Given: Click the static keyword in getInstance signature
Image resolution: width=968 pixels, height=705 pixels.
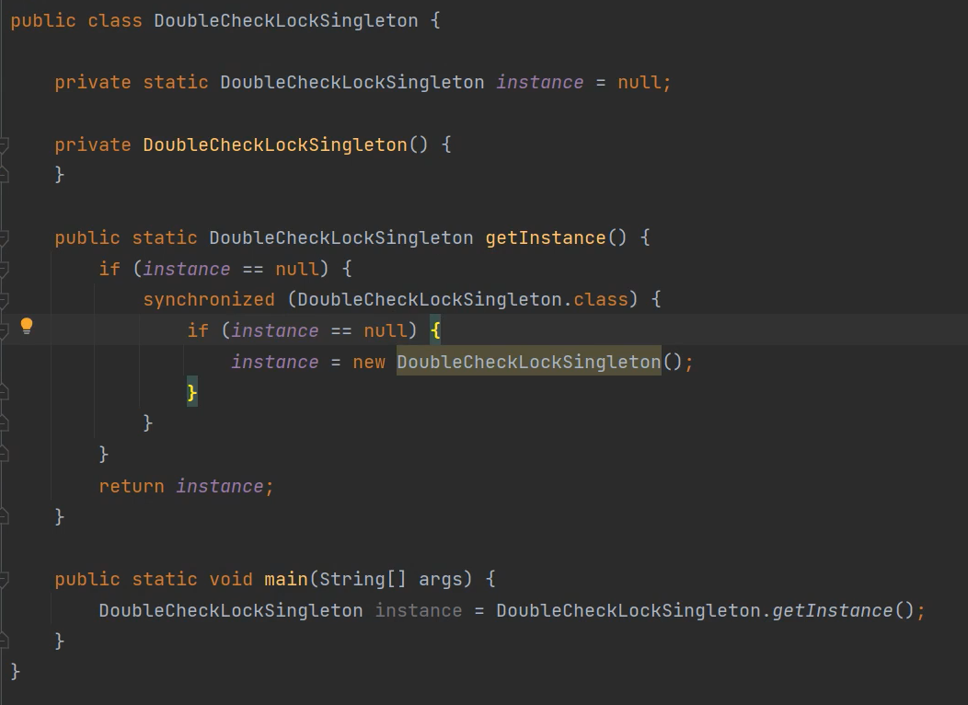Looking at the screenshot, I should coord(166,237).
